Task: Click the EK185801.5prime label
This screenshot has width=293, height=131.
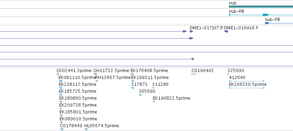Action: pyautogui.click(x=78, y=112)
